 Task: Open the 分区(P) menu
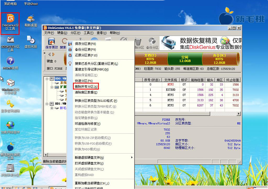[75, 33]
